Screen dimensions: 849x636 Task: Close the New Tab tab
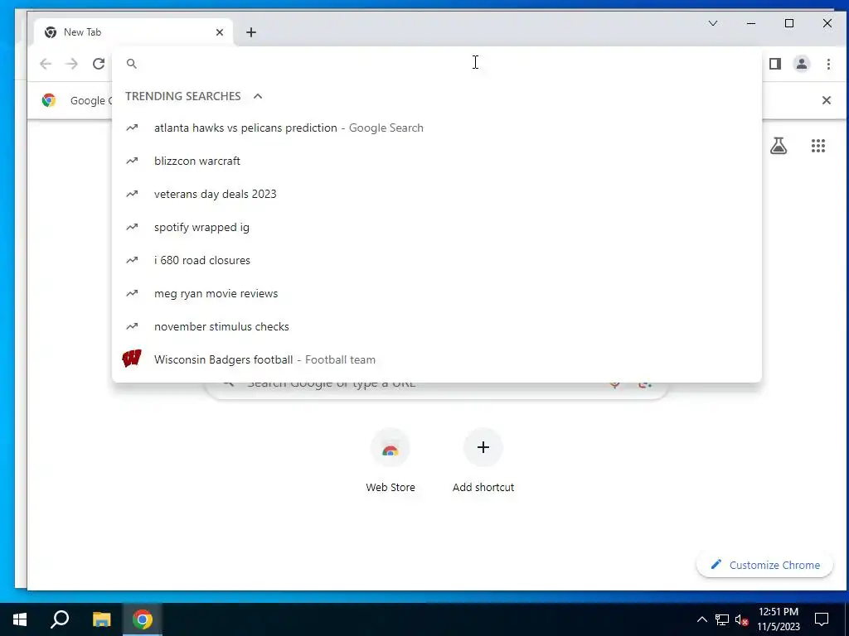pyautogui.click(x=219, y=32)
